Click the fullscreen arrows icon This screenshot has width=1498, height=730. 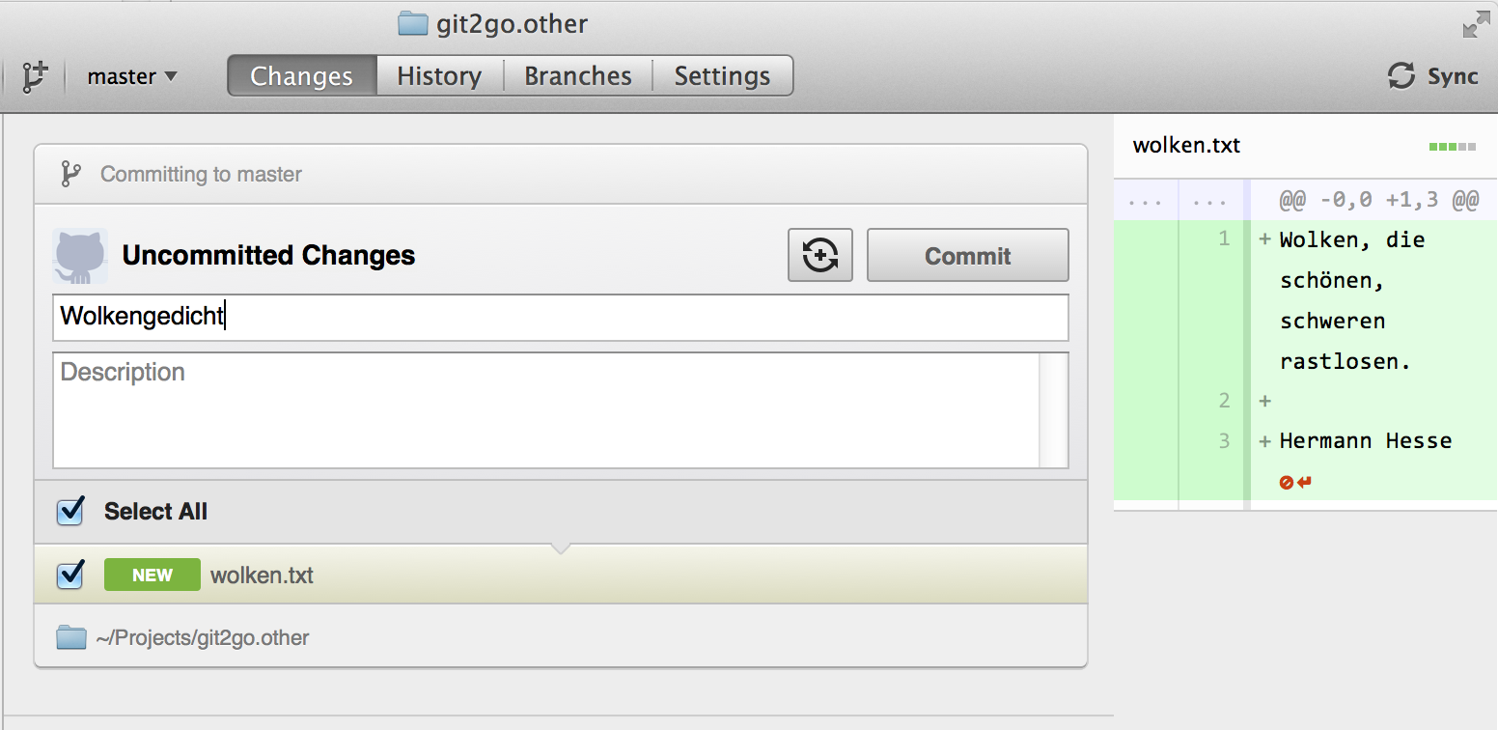[1477, 24]
